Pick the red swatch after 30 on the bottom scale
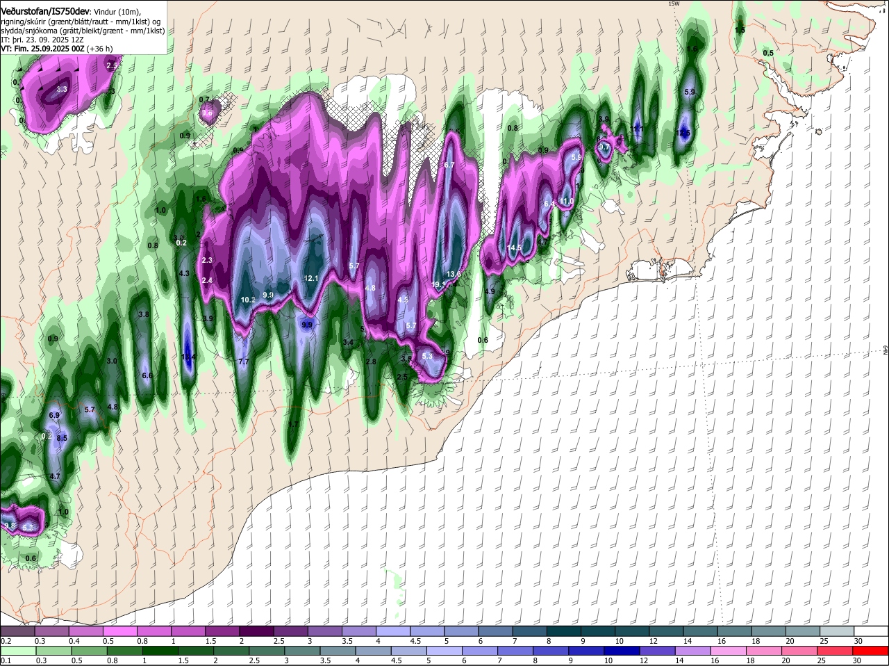This screenshot has height=666, width=889. (872, 651)
